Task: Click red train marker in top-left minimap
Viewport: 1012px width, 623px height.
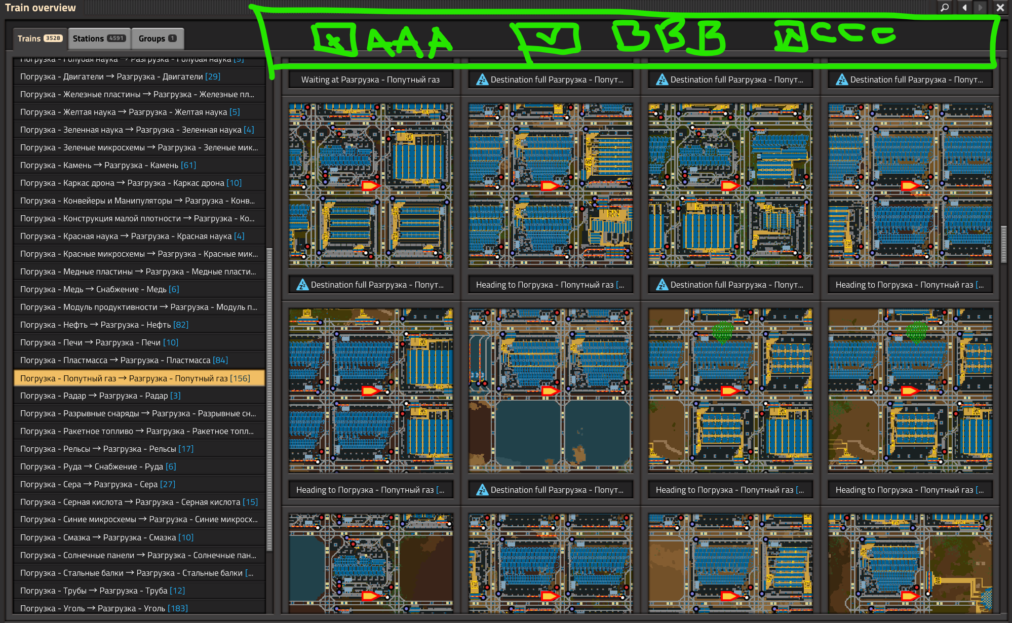Action: (x=370, y=186)
